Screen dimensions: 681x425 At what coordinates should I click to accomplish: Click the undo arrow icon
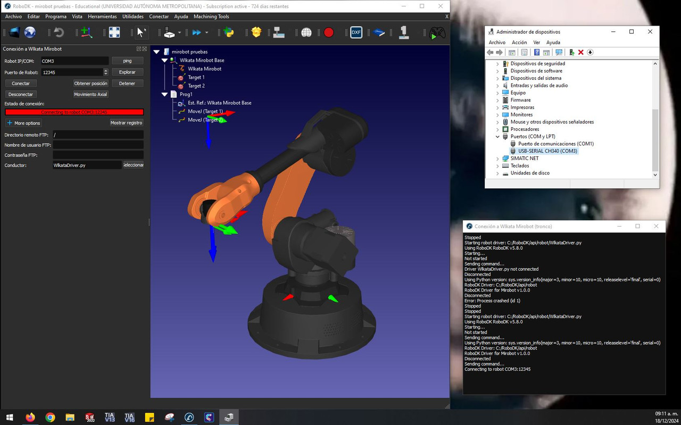pyautogui.click(x=59, y=32)
